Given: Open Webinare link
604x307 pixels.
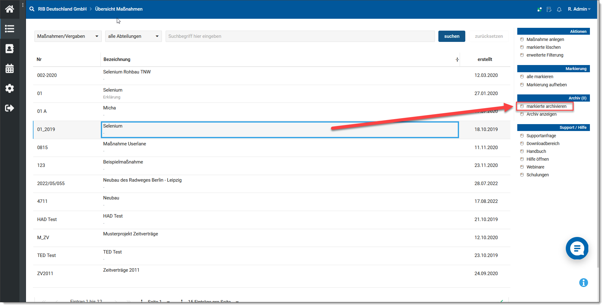Looking at the screenshot, I should click(535, 167).
